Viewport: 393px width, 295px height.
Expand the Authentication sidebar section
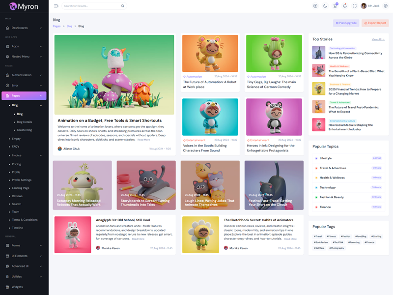tap(24, 75)
